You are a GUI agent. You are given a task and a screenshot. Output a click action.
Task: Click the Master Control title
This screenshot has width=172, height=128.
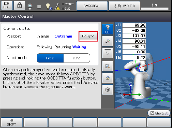(x=18, y=16)
